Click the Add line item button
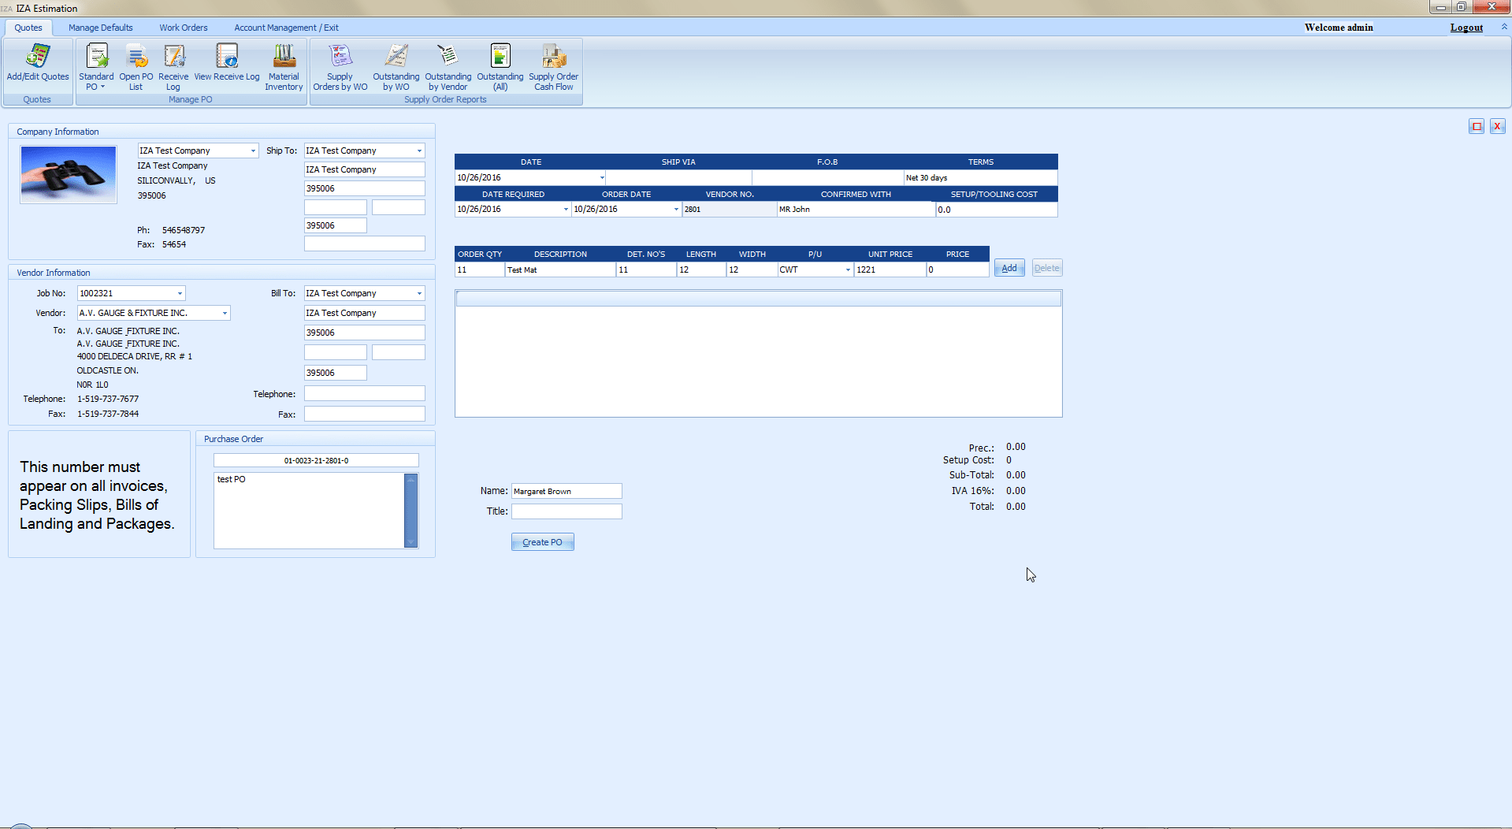The image size is (1512, 829). [1009, 268]
